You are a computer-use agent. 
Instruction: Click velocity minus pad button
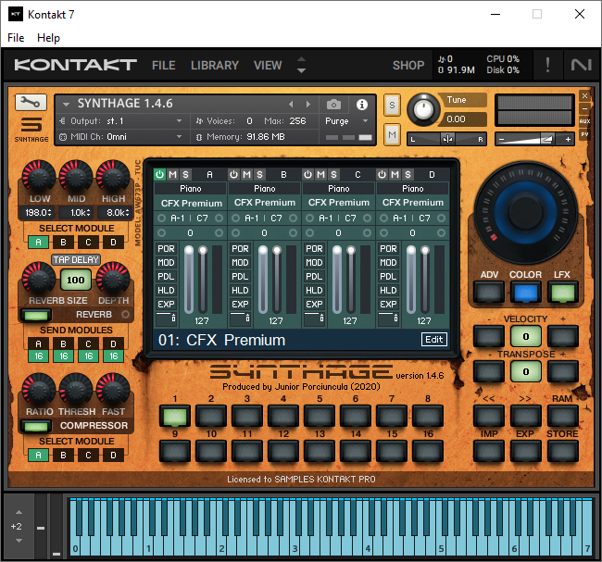pos(489,336)
